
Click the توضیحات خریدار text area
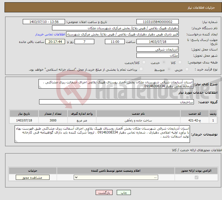click(x=102, y=134)
